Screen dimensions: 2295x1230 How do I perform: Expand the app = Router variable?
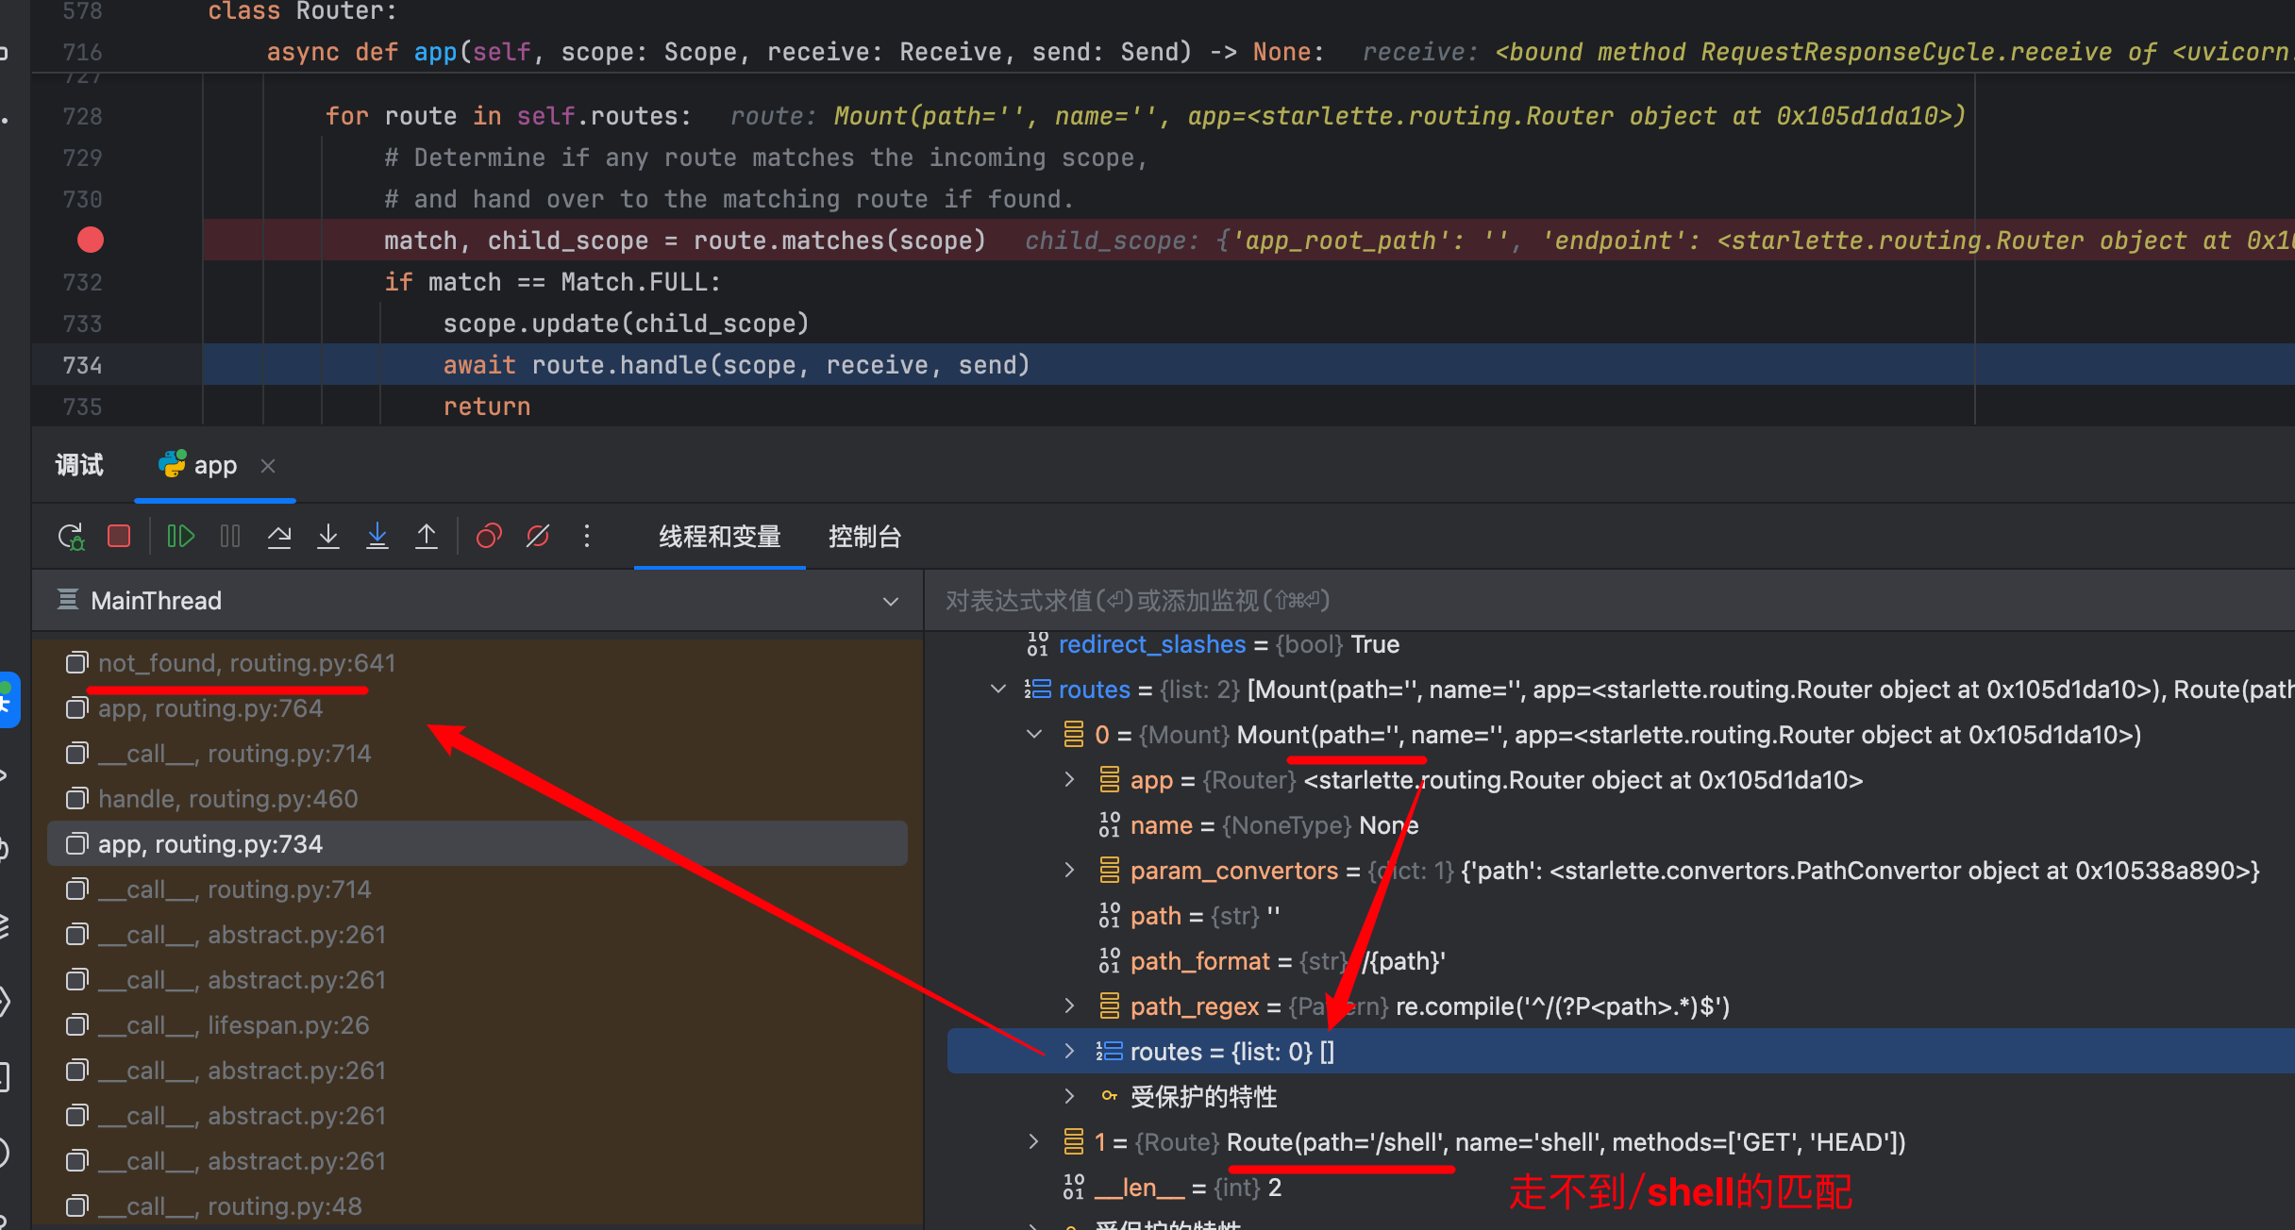tap(1069, 780)
